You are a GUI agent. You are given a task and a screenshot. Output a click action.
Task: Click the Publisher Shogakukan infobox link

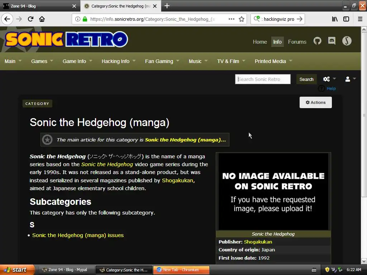258,242
